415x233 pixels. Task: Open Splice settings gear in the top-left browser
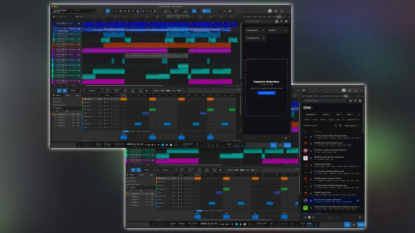click(x=286, y=21)
